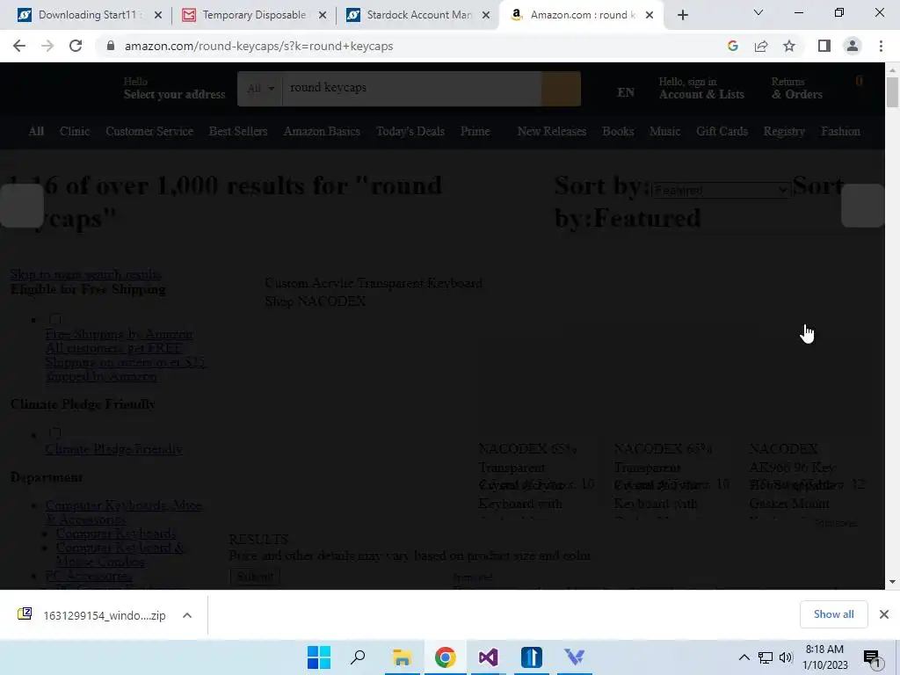Screen dimensions: 900x675
Task: Click Skip to main search results
Action: [85, 274]
